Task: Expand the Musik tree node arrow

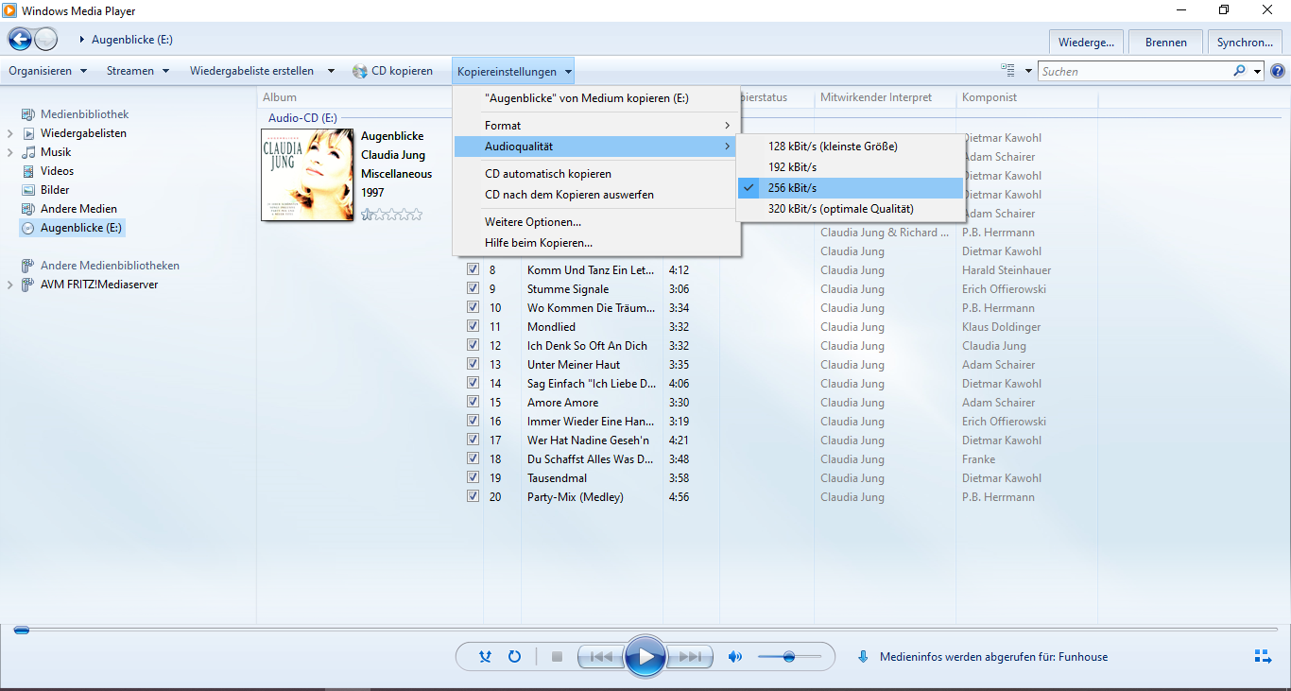Action: pyautogui.click(x=10, y=152)
